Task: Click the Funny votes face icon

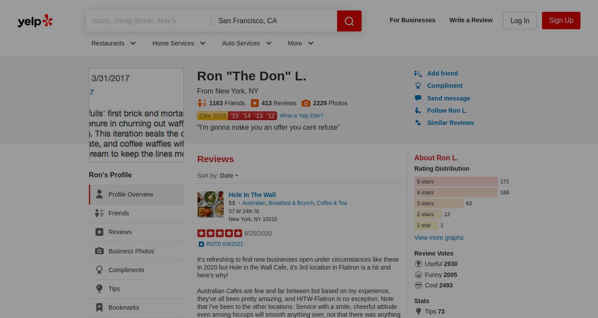Action: coord(419,275)
